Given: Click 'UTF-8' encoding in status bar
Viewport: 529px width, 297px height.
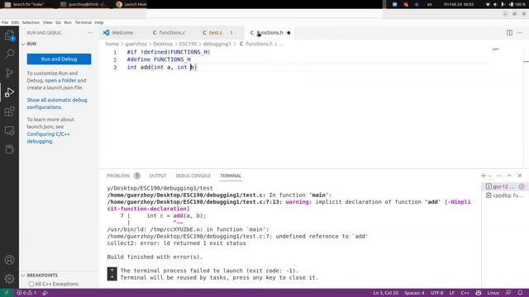Looking at the screenshot, I should pyautogui.click(x=436, y=293).
